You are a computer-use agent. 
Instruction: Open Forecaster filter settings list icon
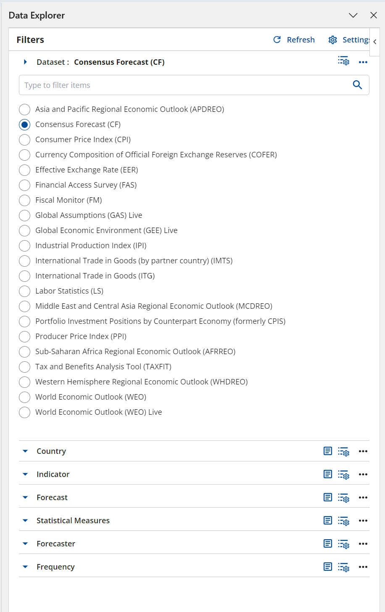(x=343, y=544)
